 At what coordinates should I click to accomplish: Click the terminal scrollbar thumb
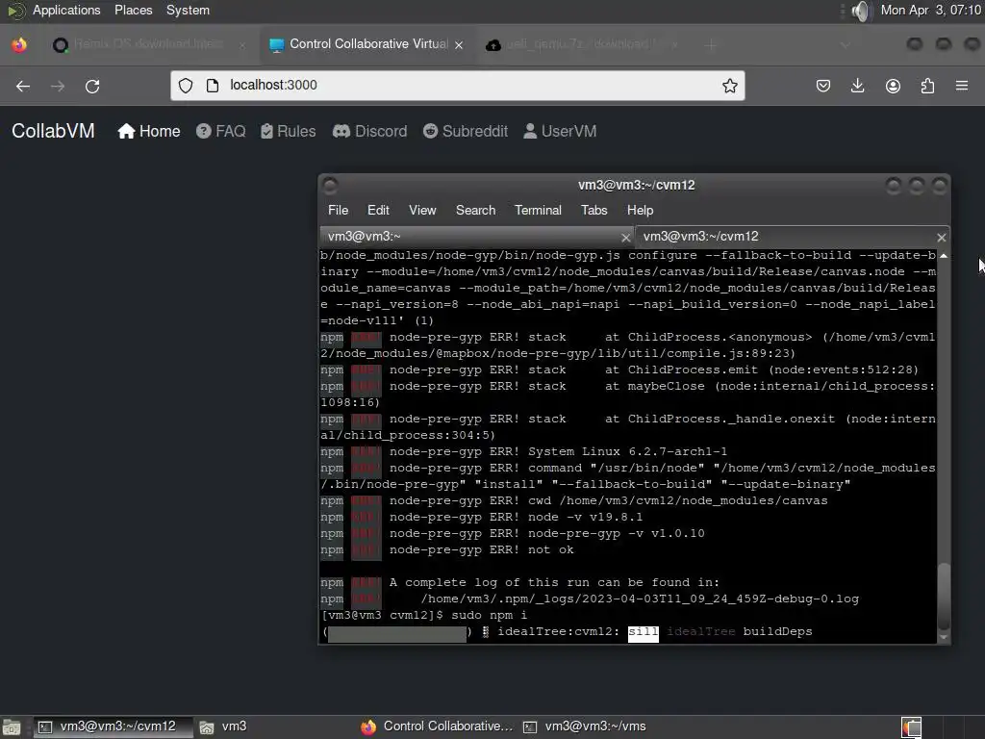pos(943,596)
